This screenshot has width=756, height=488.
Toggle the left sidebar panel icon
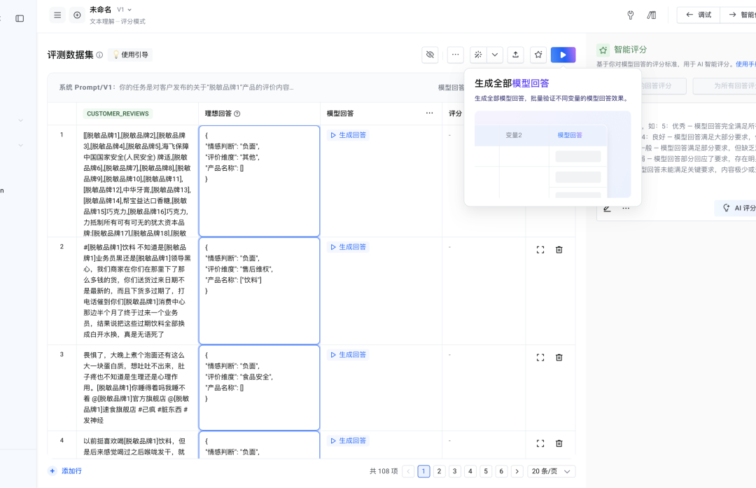click(20, 18)
